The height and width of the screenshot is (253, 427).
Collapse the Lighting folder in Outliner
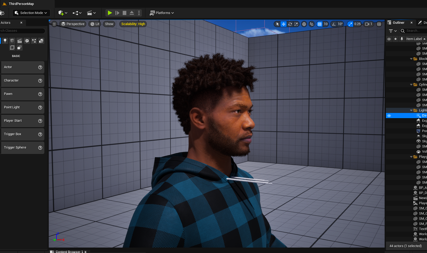point(411,111)
